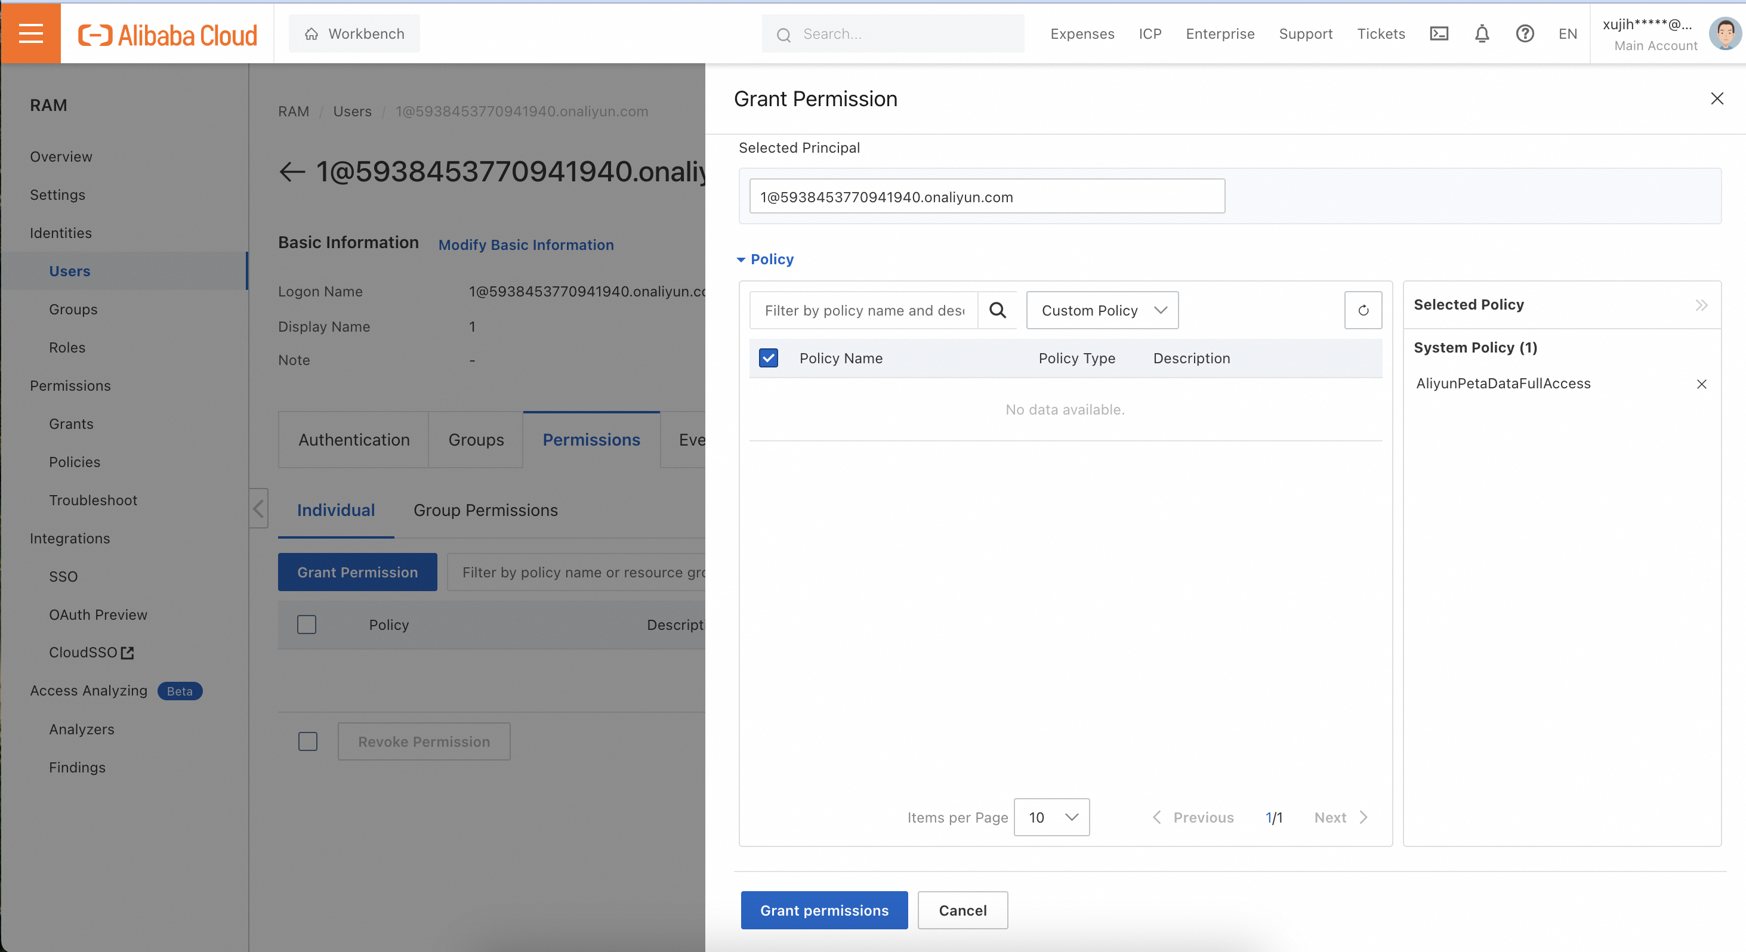Click Modify Basic Information link
Image resolution: width=1746 pixels, height=952 pixels.
(526, 245)
